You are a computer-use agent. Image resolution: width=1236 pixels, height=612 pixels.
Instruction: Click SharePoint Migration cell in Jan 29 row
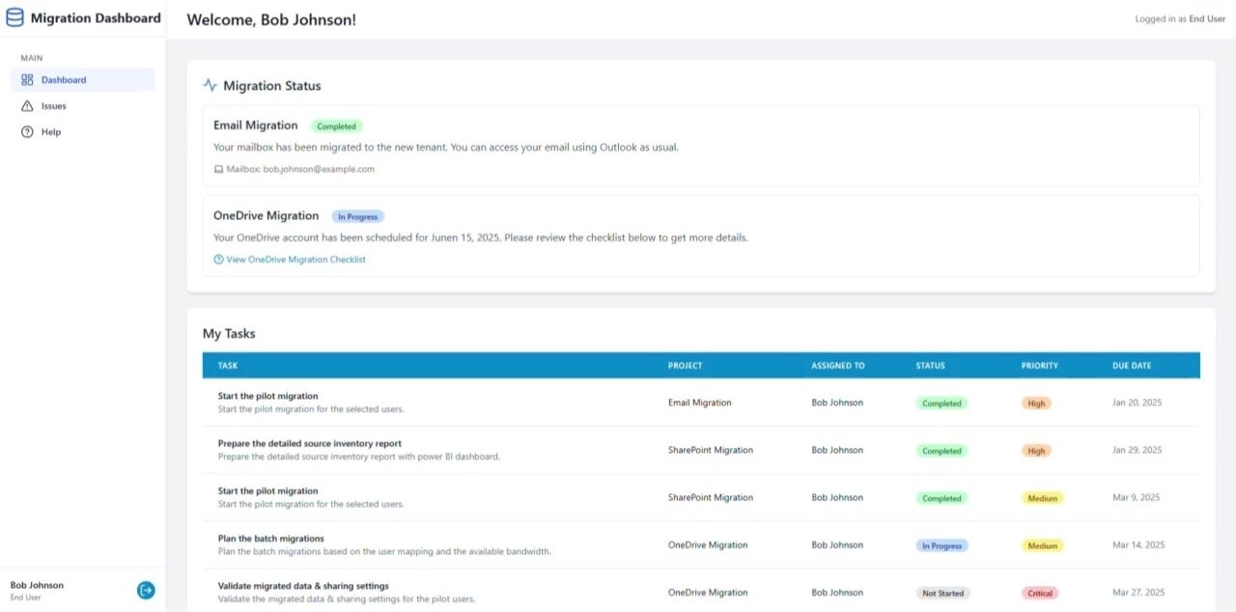(x=711, y=450)
